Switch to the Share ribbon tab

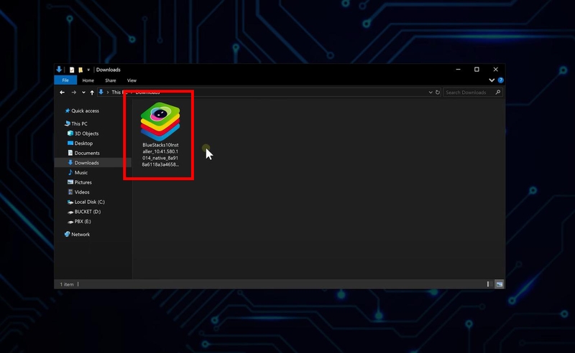click(x=111, y=80)
